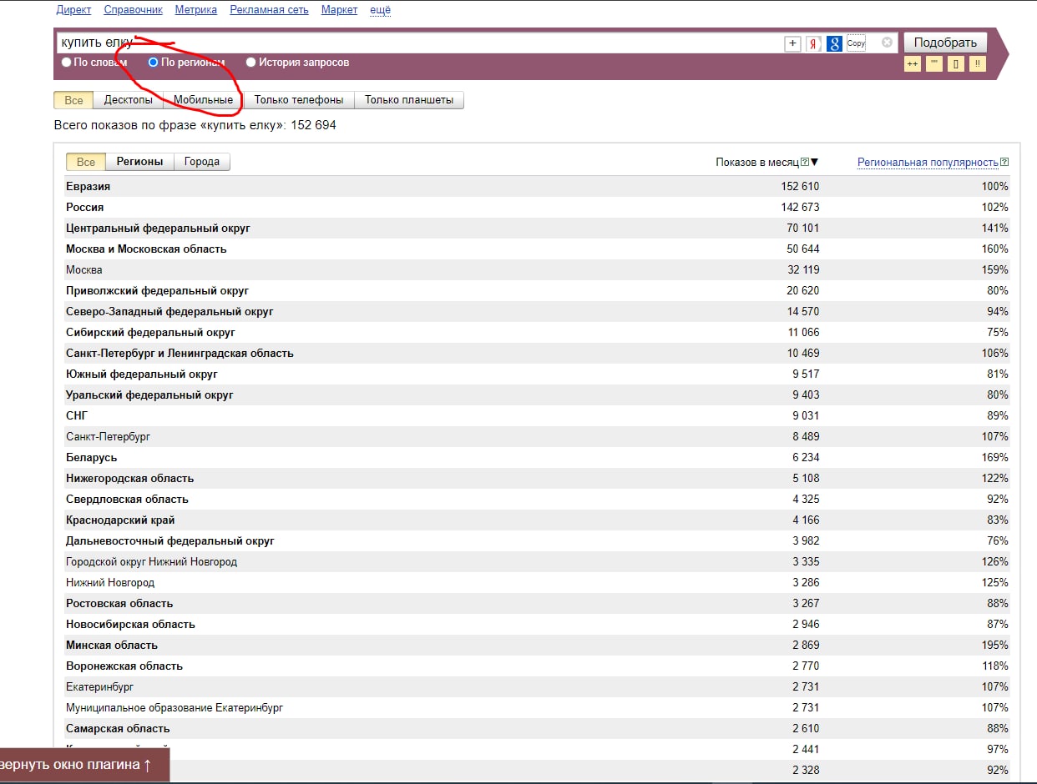Click help icon next to Региональная популярность
This screenshot has height=784, width=1037.
1004,162
